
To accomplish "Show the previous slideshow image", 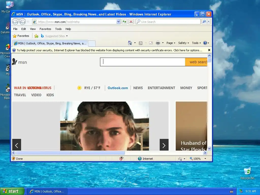I will [17, 145].
